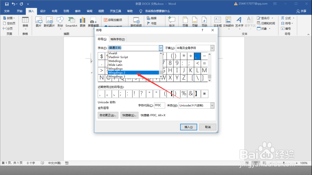This screenshot has width=312, height=175.
Task: Insert a signature line
Action: coord(265,18)
